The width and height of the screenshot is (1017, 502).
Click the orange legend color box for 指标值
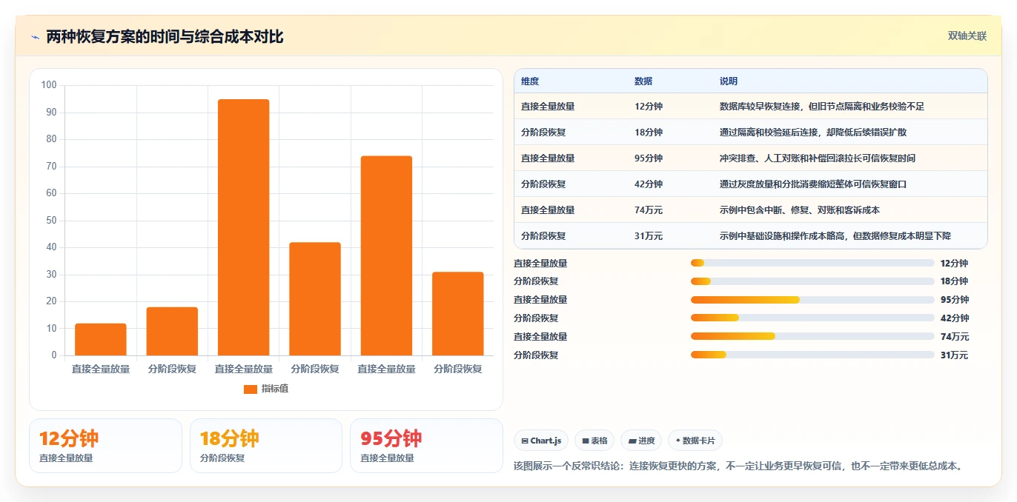click(x=251, y=389)
